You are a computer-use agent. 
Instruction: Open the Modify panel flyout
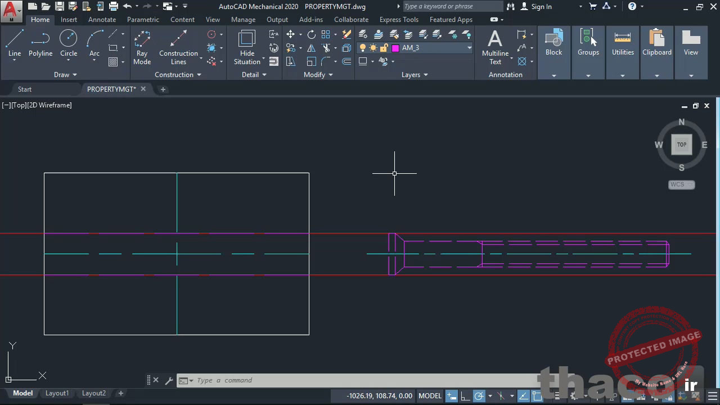pyautogui.click(x=330, y=74)
